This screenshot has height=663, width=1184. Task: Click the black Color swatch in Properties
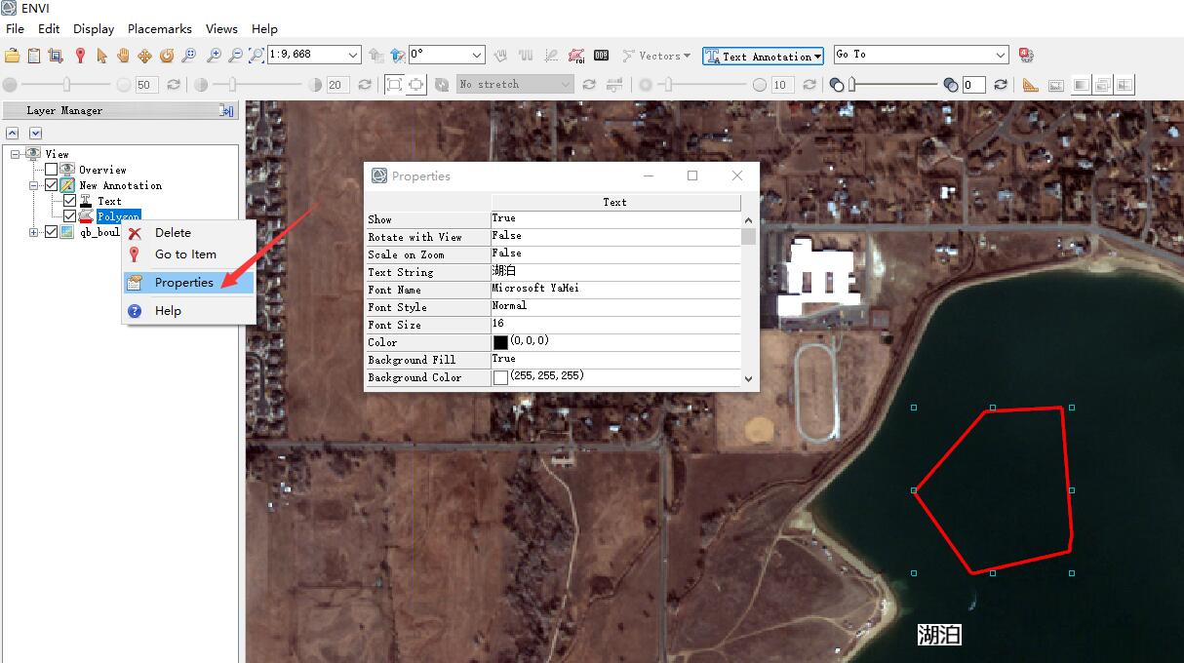[x=500, y=342]
